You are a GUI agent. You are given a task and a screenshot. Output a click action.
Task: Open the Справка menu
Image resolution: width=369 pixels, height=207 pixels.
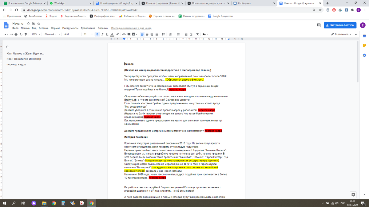[x=103, y=28]
